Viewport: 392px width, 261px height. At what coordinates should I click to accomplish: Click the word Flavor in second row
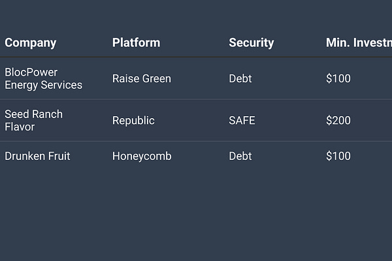pos(20,127)
